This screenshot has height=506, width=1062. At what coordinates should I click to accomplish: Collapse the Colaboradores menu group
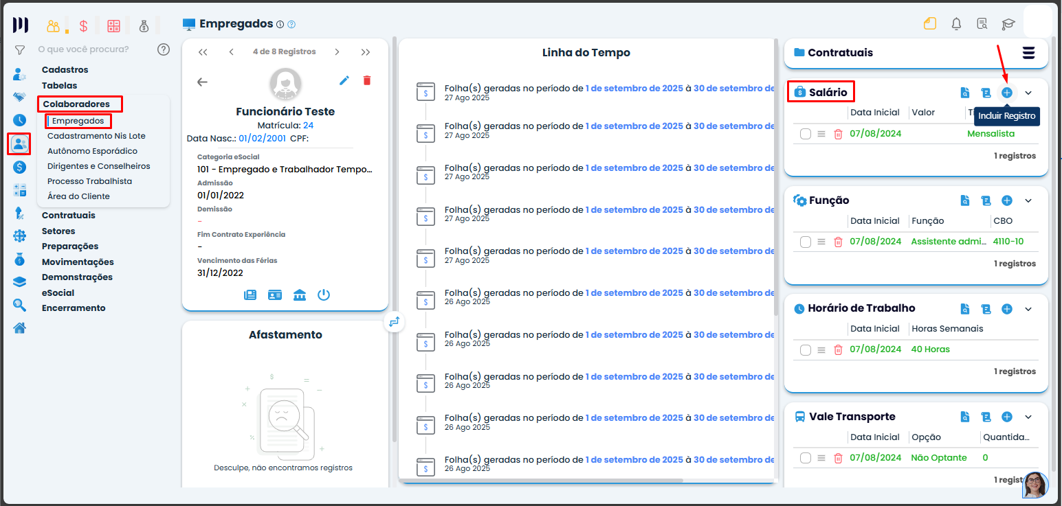pyautogui.click(x=76, y=104)
